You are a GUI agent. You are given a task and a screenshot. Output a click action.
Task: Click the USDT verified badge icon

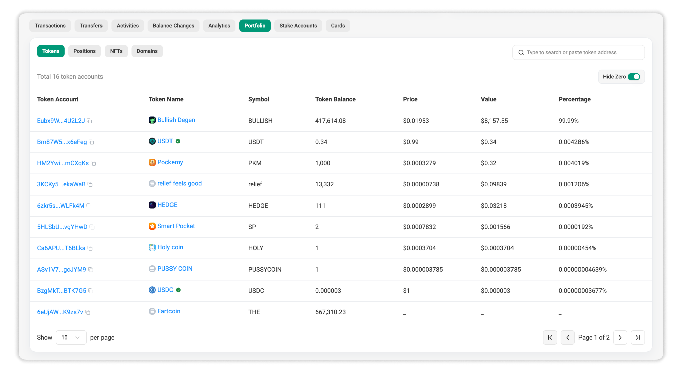pos(178,141)
